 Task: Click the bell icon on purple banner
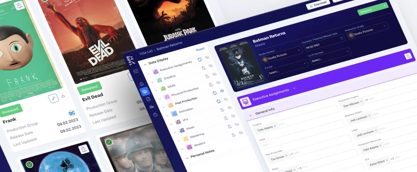pyautogui.click(x=408, y=56)
